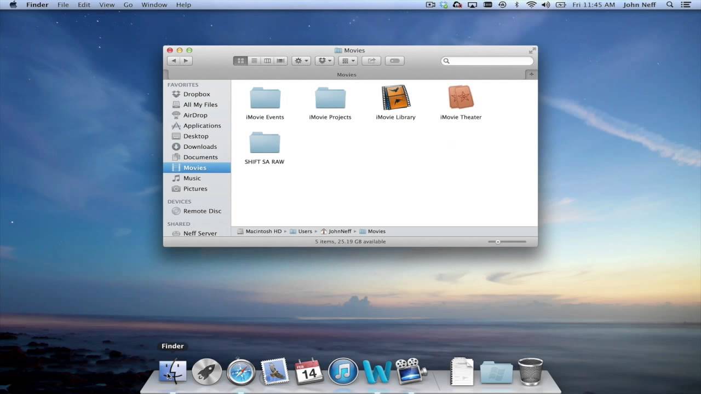Open the Help menu
Image resolution: width=701 pixels, height=394 pixels.
[x=183, y=5]
